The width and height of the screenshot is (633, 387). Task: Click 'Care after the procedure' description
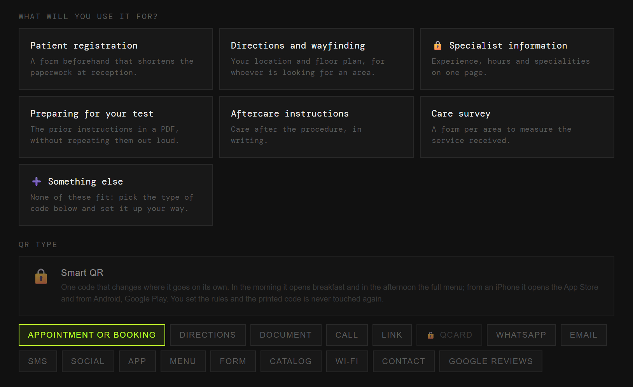point(296,135)
